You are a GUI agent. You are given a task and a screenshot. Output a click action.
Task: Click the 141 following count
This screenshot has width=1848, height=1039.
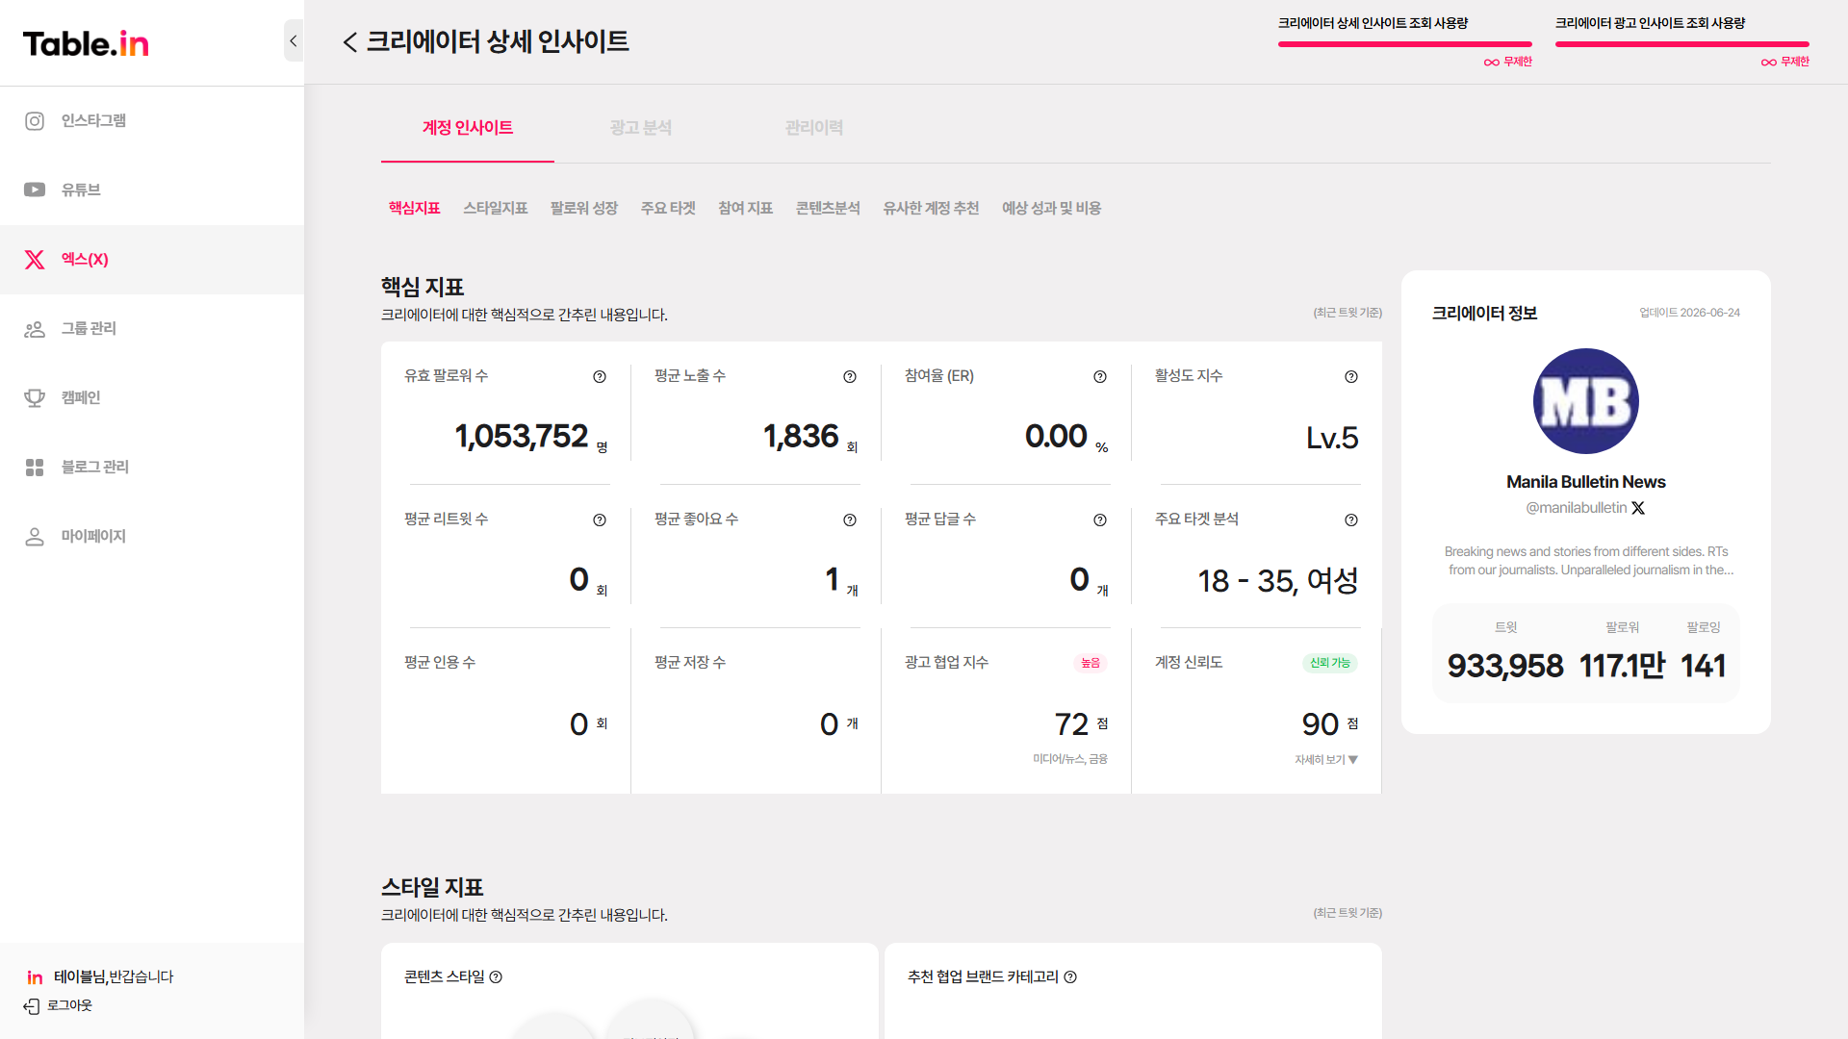coord(1703,666)
